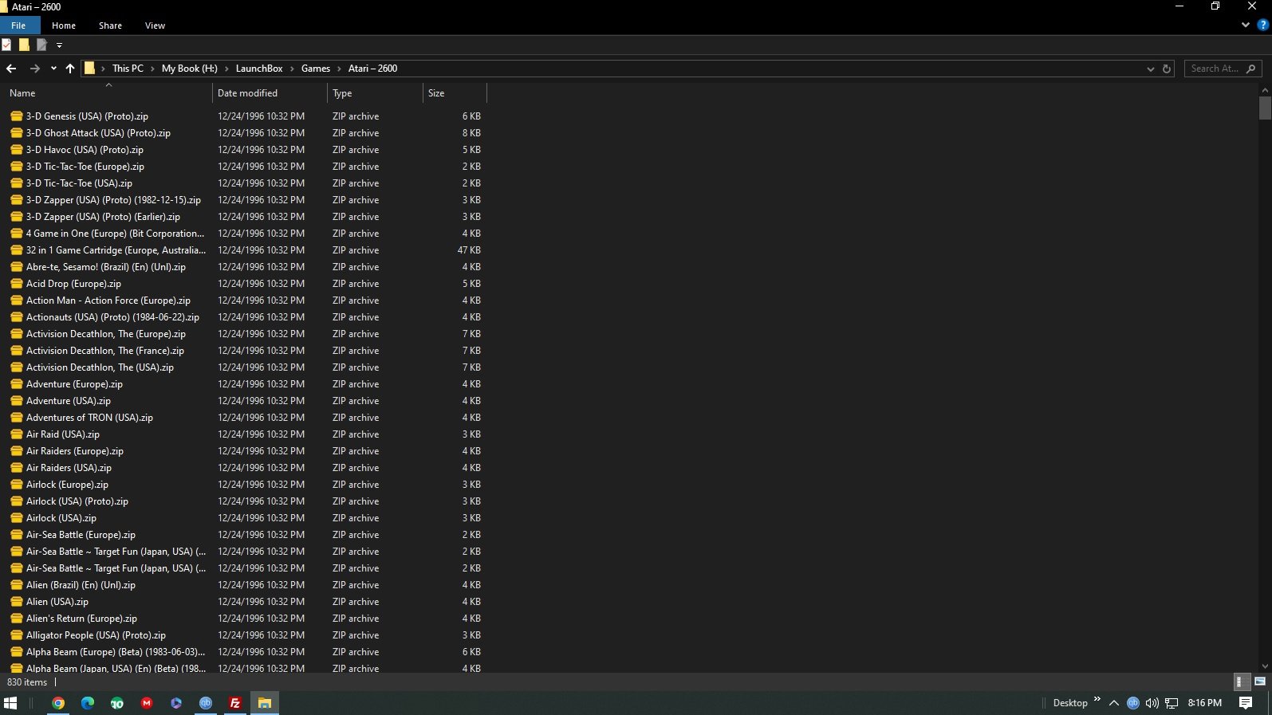Open network settings tray icon
The image size is (1272, 715).
1172,703
